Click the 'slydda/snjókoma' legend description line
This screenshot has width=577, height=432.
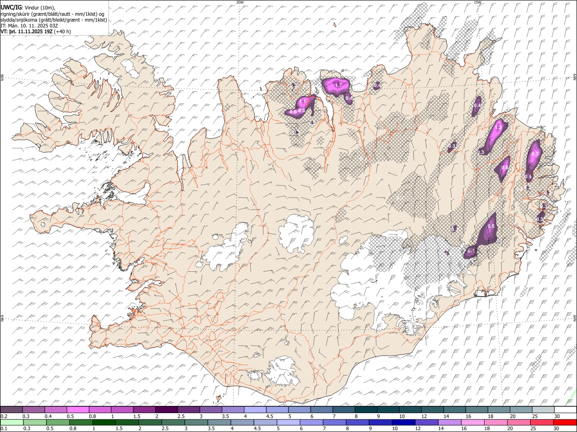[54, 20]
